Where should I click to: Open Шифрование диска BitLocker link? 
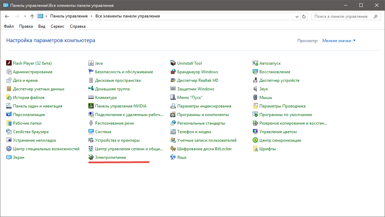pyautogui.click(x=205, y=149)
